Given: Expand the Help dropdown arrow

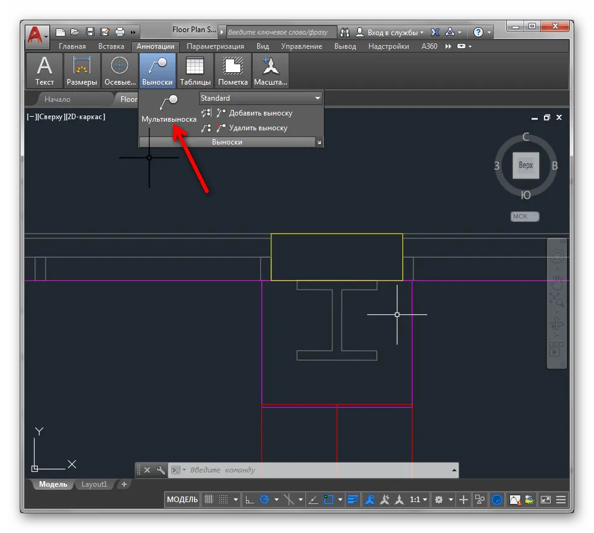Looking at the screenshot, I should point(489,33).
